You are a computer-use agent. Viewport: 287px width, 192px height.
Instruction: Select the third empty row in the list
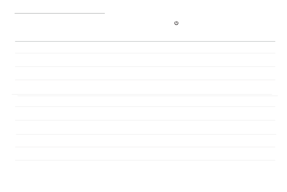(x=145, y=73)
